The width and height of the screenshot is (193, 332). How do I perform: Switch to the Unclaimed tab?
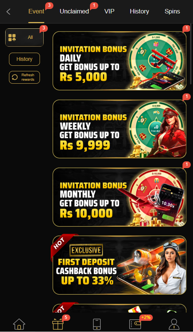click(74, 12)
